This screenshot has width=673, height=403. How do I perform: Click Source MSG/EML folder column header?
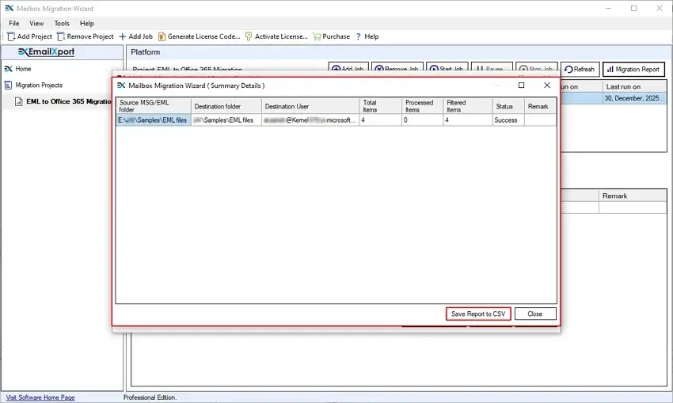(154, 105)
